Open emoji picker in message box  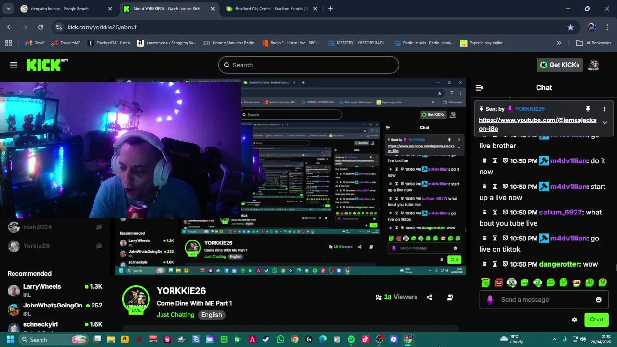(x=598, y=300)
